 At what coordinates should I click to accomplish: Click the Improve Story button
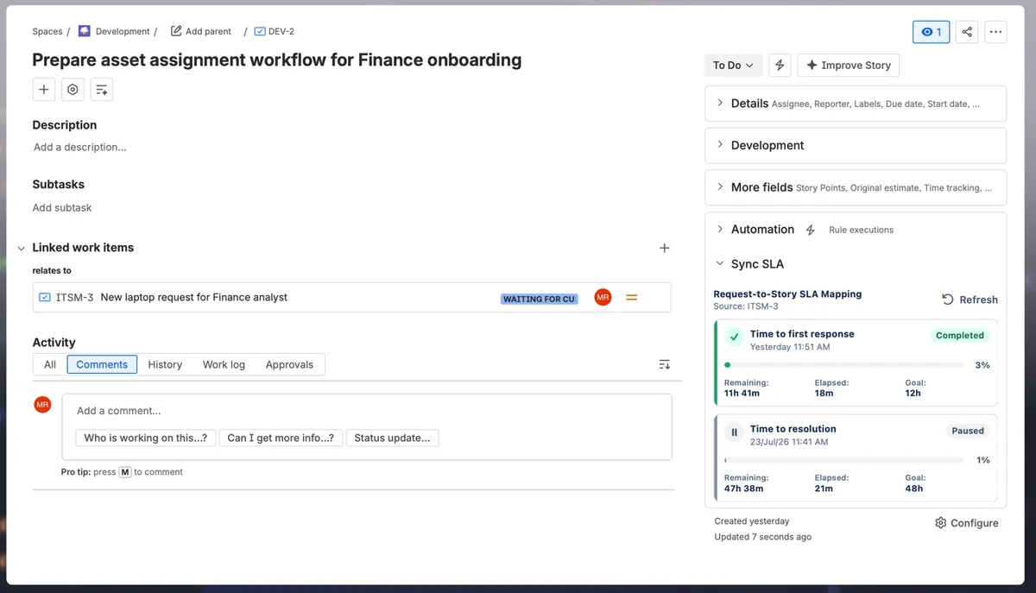pyautogui.click(x=849, y=65)
